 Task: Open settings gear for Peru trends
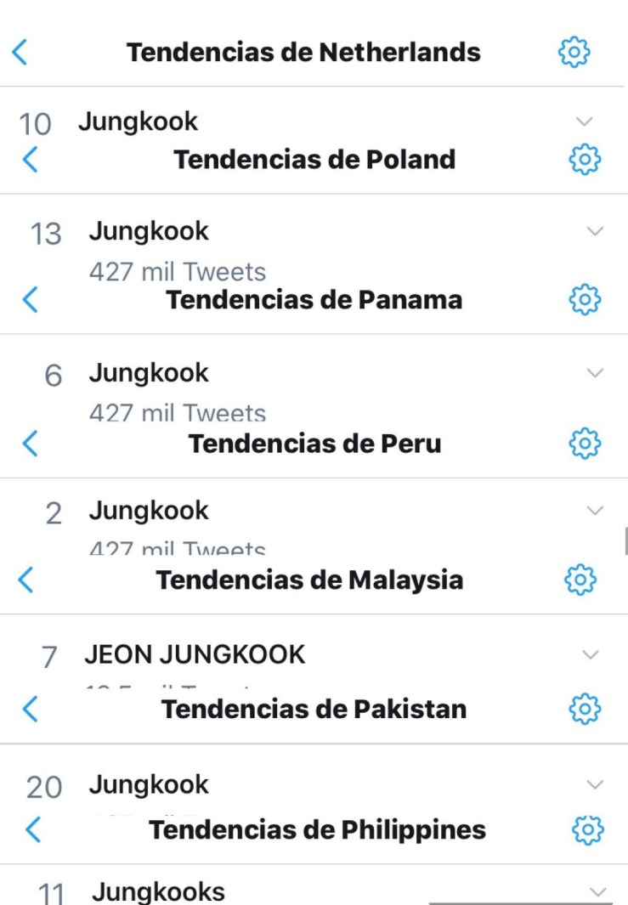tap(585, 443)
